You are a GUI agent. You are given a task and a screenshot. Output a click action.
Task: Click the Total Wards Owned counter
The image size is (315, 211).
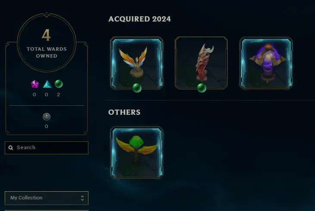point(47,43)
